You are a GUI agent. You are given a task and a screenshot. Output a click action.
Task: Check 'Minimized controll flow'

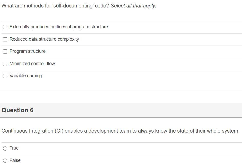tap(5, 64)
